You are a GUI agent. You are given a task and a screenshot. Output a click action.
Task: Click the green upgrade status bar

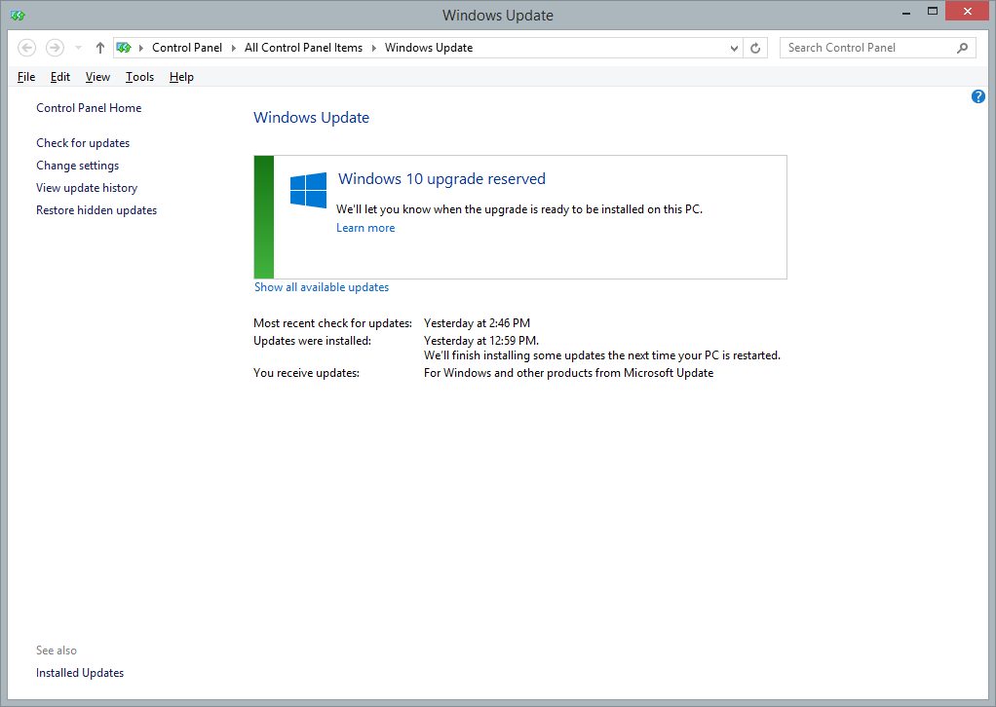263,217
